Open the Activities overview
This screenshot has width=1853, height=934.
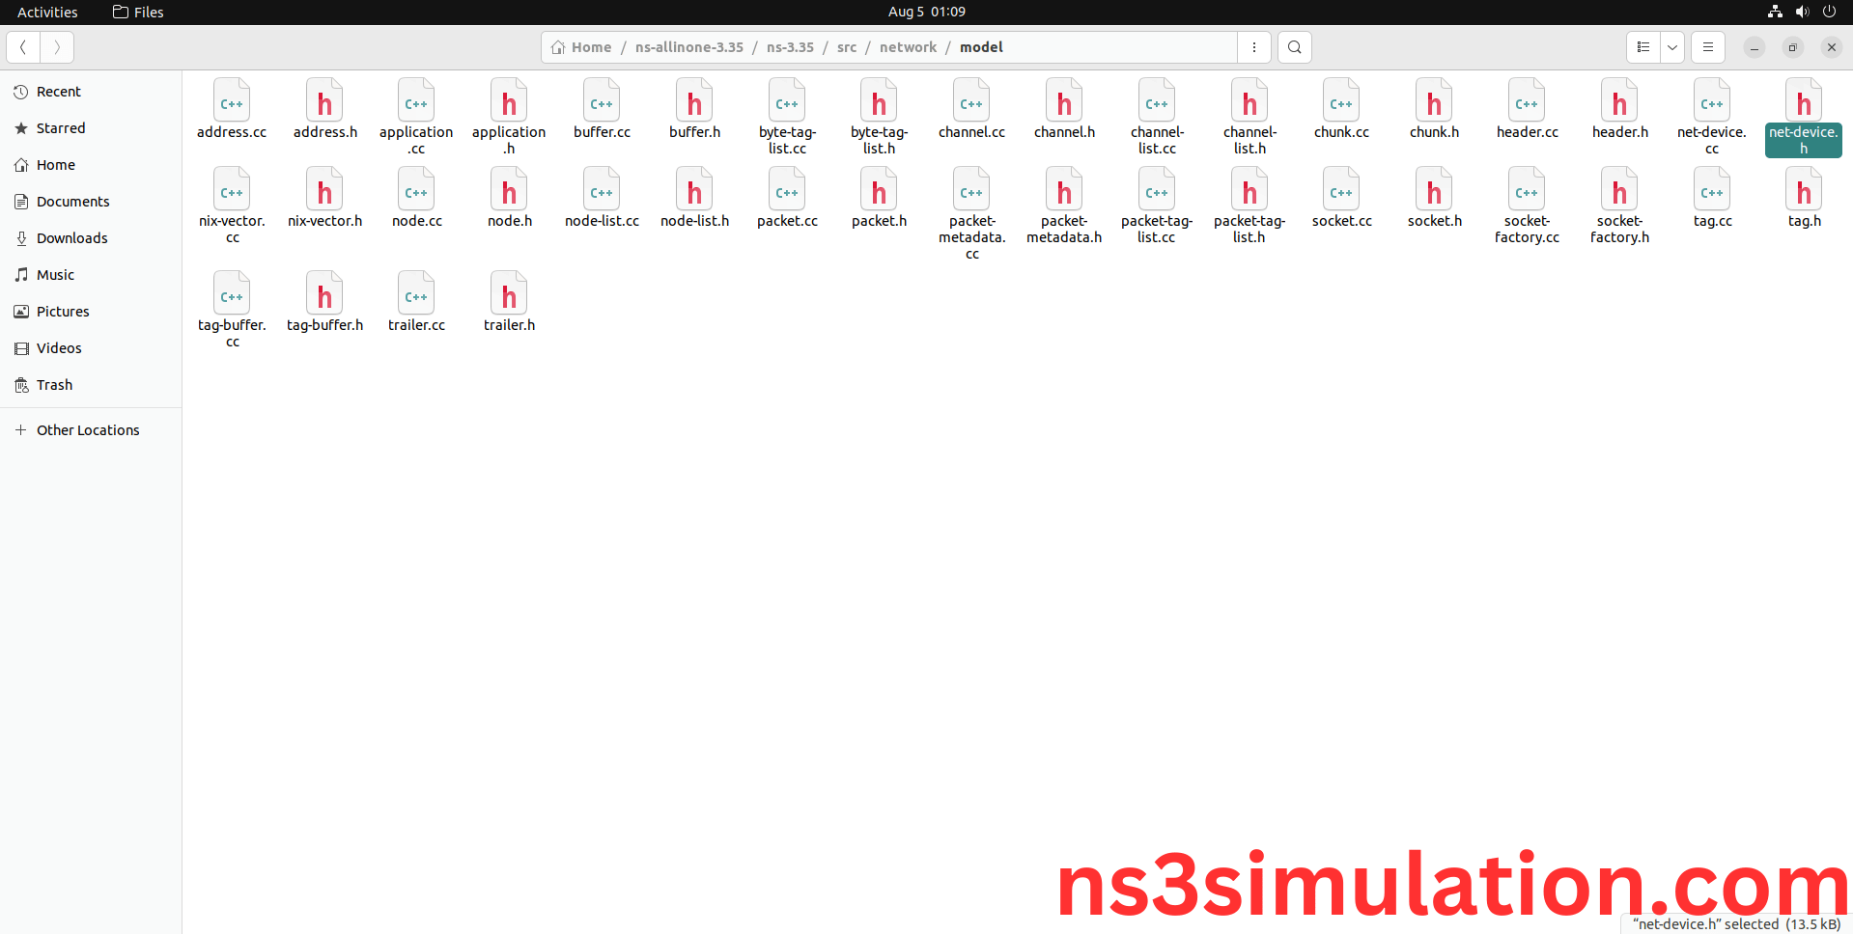[x=47, y=12]
